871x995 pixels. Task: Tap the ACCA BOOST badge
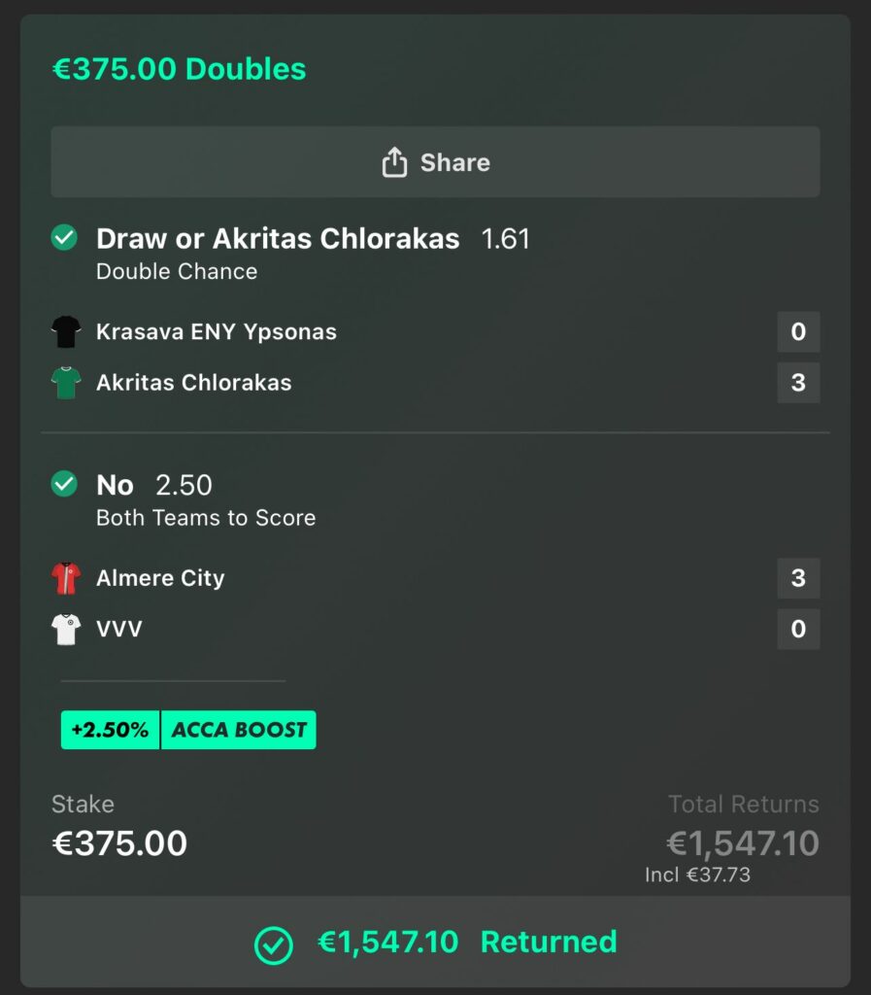click(x=239, y=730)
